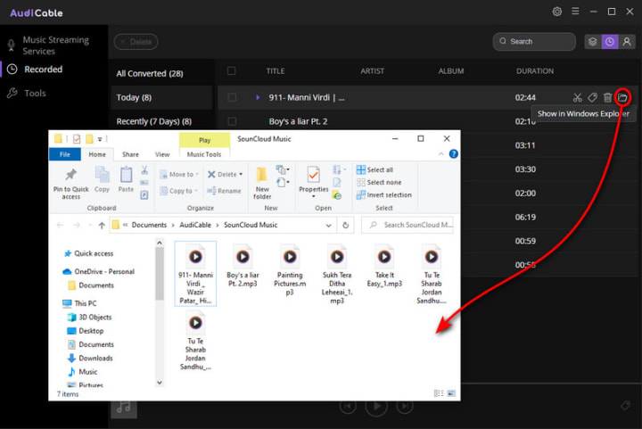Switch to the Home ribbon tab

pos(97,154)
